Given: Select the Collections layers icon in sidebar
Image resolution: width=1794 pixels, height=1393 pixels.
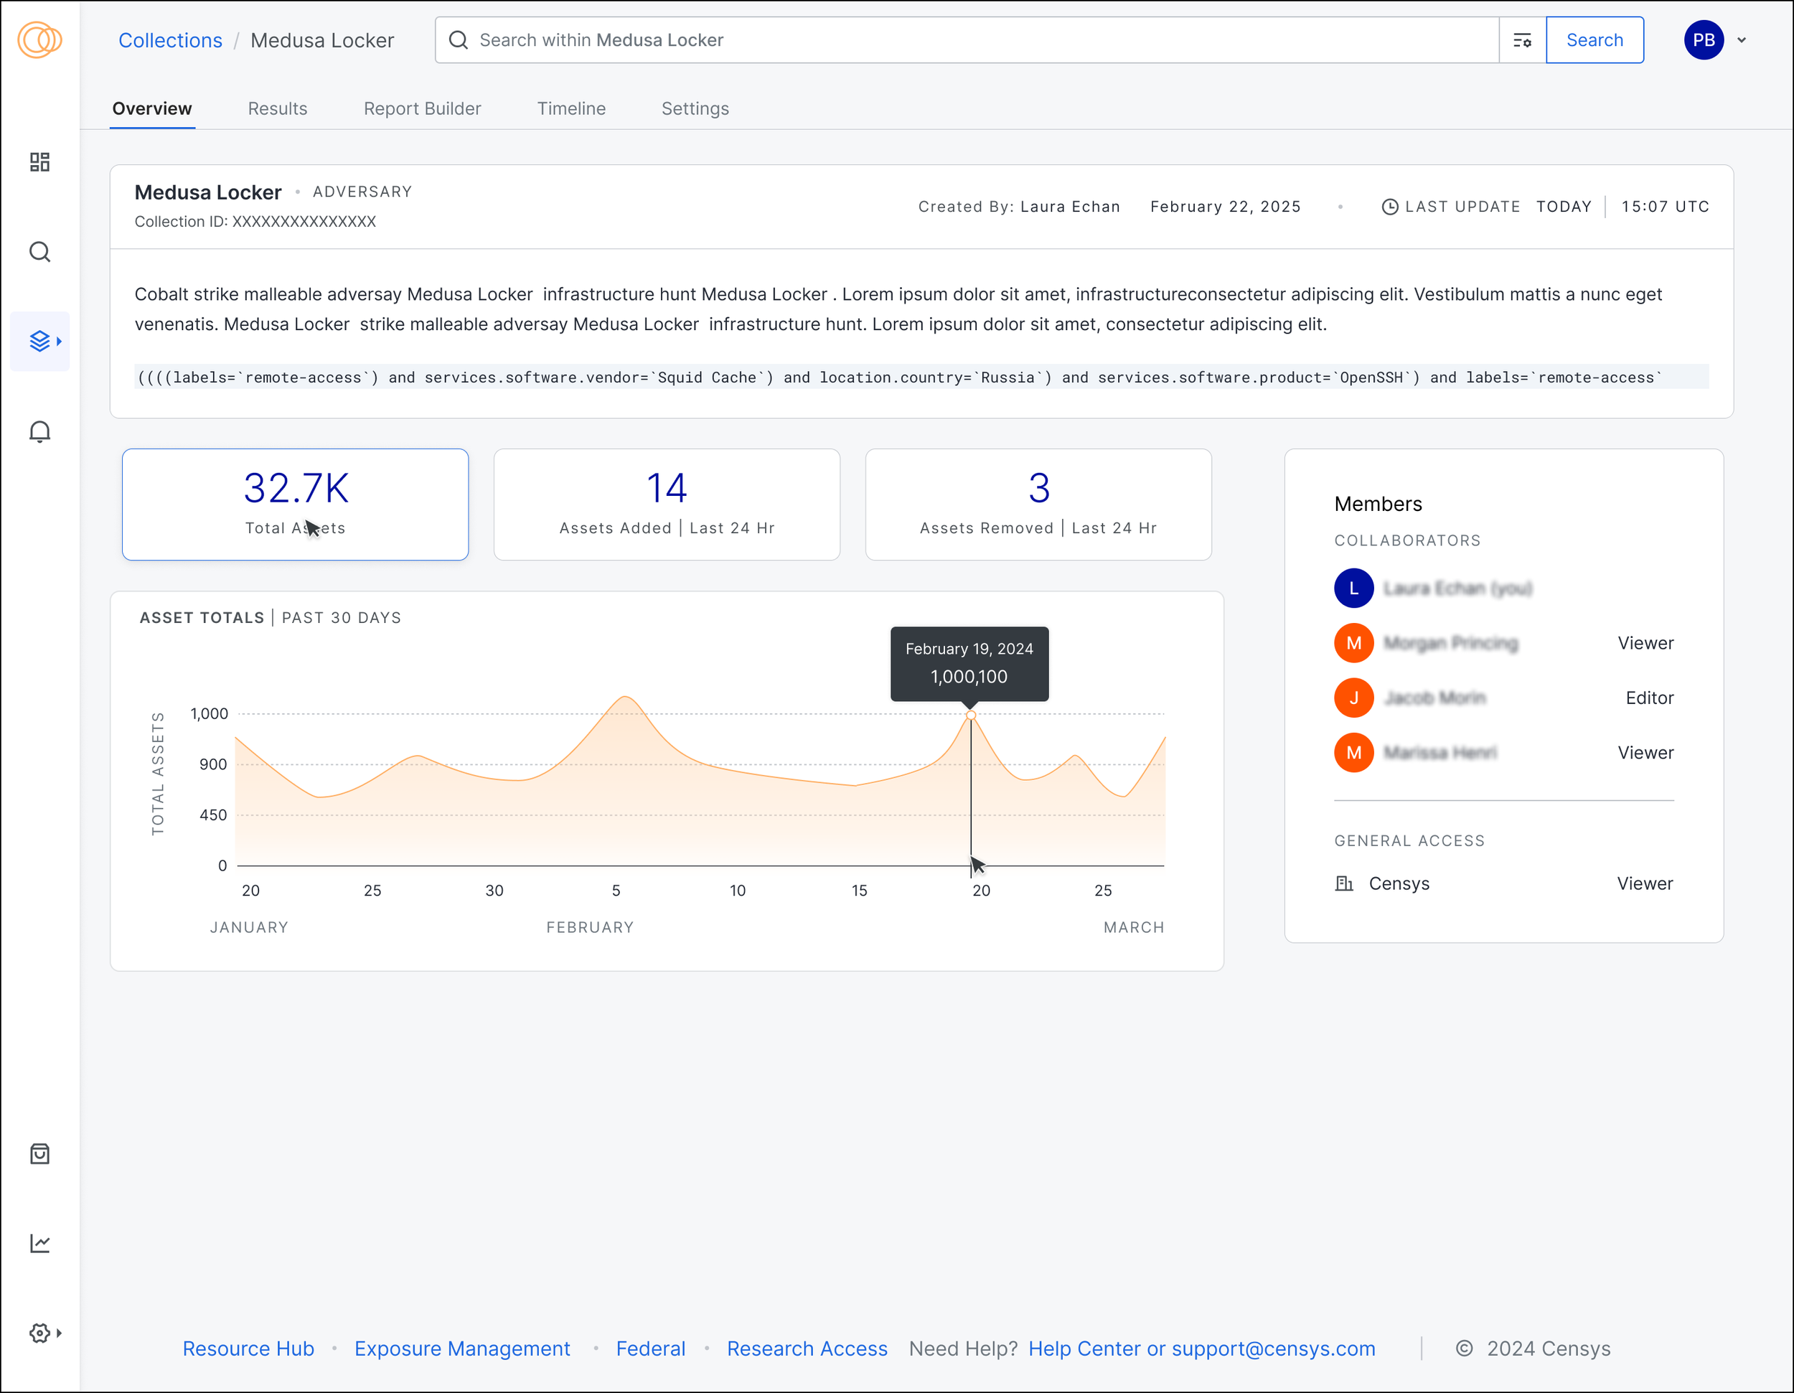Looking at the screenshot, I should click(x=39, y=341).
